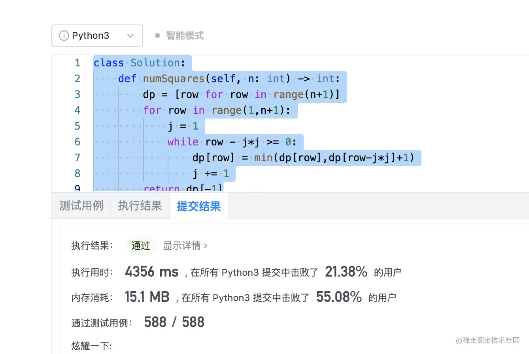Click line number 8 in the gutter
The image size is (529, 354).
point(77,173)
